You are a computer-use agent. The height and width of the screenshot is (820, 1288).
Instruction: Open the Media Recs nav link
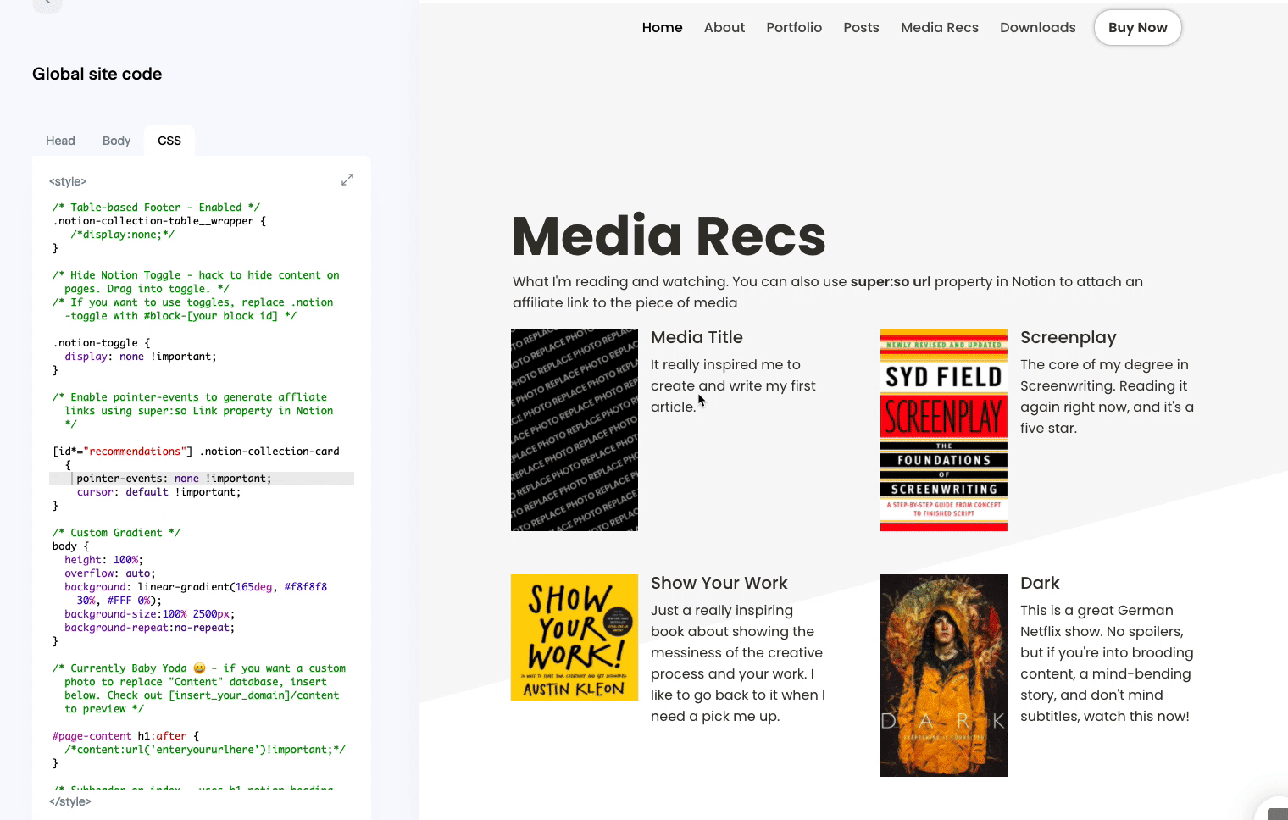[939, 28]
